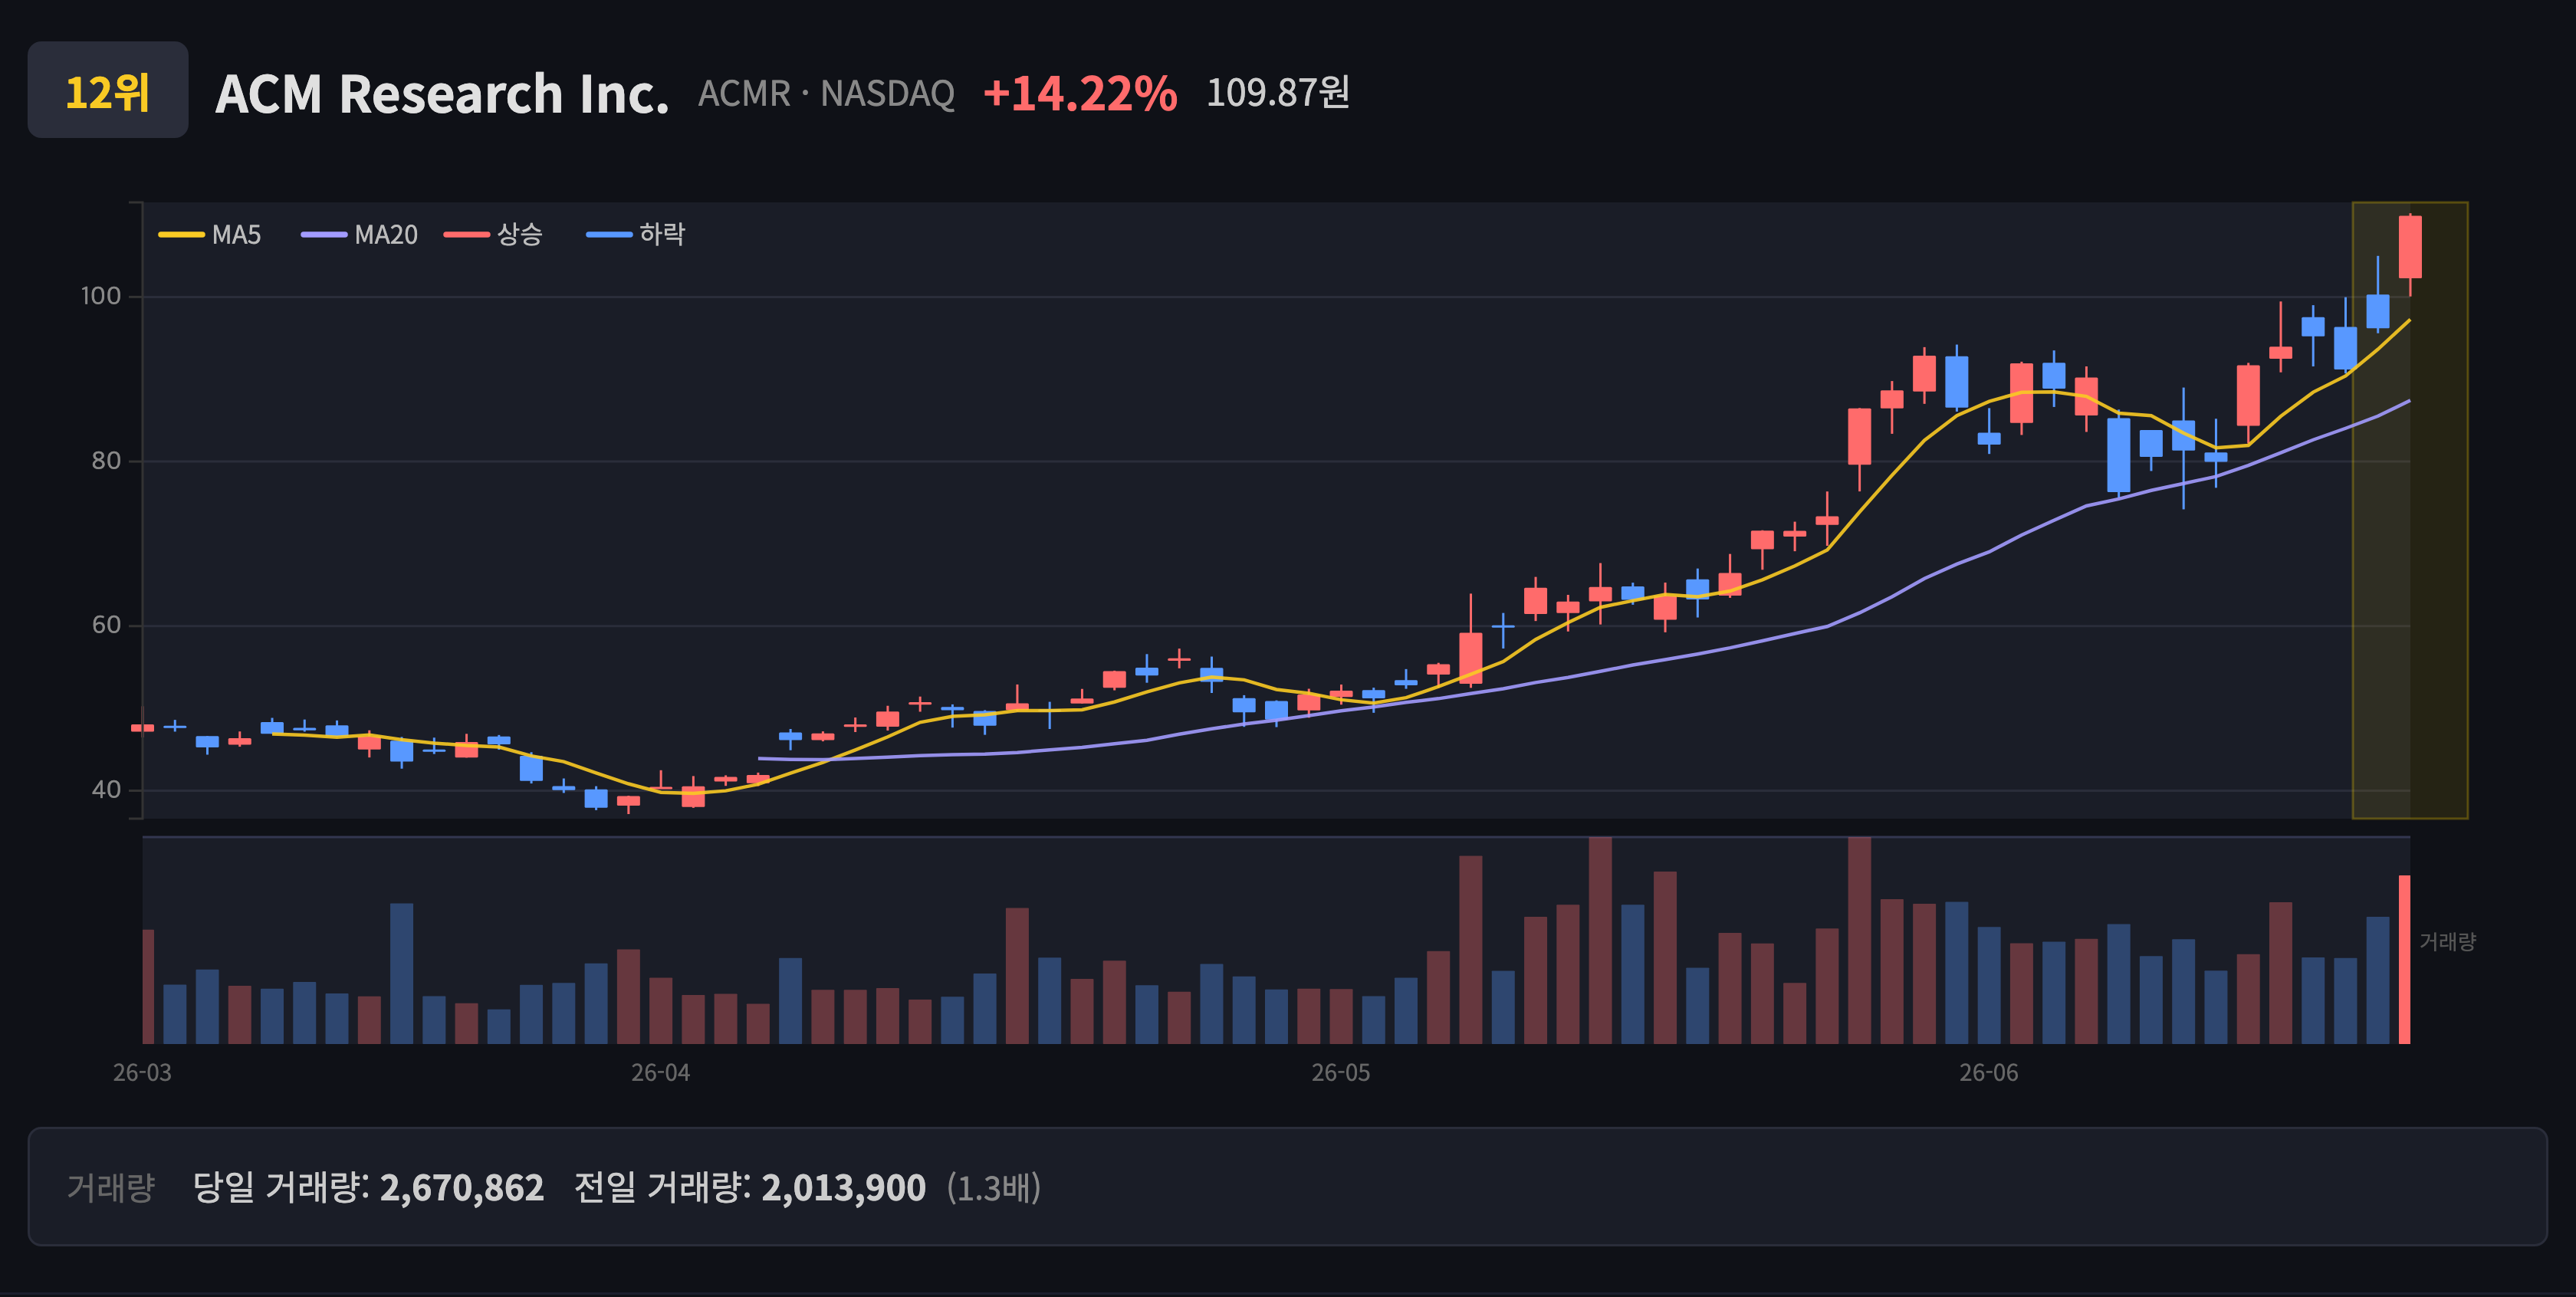The image size is (2576, 1297).
Task: Toggle the 하락 legend entry
Action: pyautogui.click(x=636, y=234)
